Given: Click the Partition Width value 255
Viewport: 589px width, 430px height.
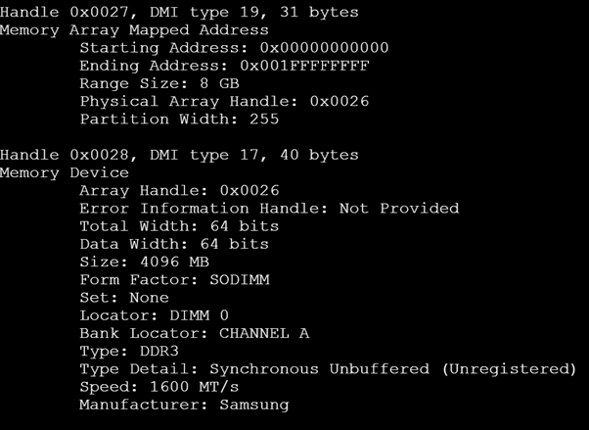Looking at the screenshot, I should click(x=264, y=119).
